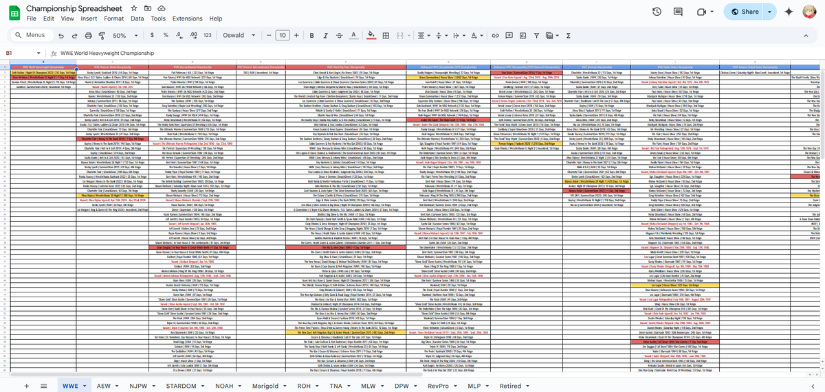Insert a link
The width and height of the screenshot is (825, 392).
[x=495, y=36]
